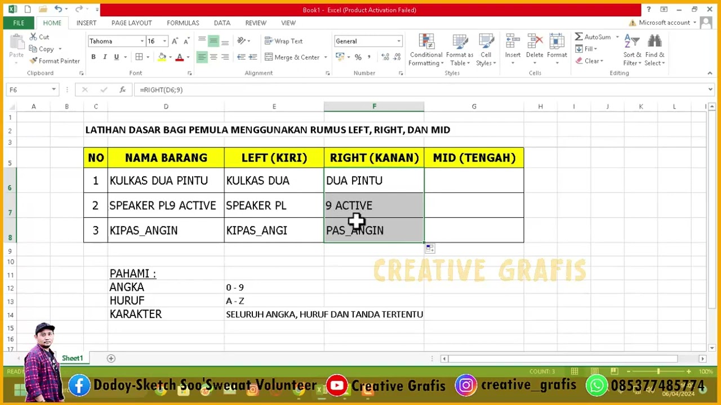Viewport: 721px width, 405px height.
Task: Set Middle Align vertical alignment
Action: click(x=213, y=41)
